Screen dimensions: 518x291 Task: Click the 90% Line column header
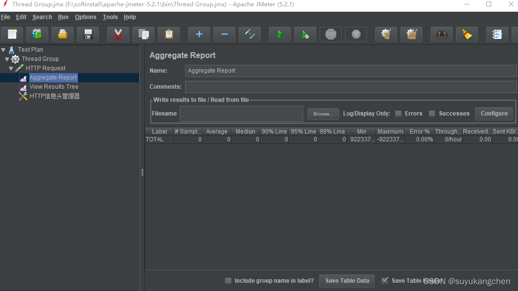(x=274, y=132)
